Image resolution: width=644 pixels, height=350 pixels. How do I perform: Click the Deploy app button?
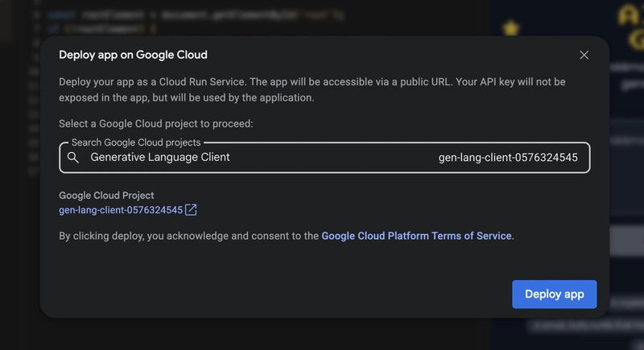click(x=554, y=294)
